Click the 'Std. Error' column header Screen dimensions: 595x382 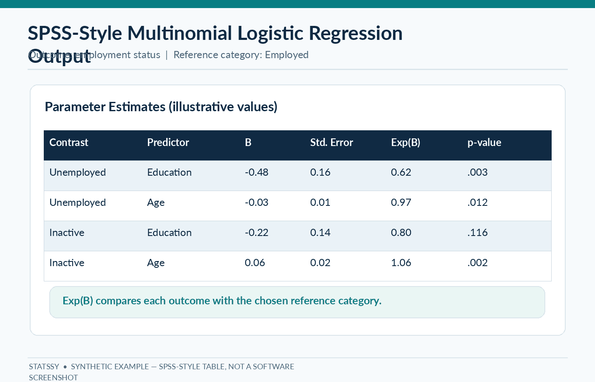pyautogui.click(x=331, y=143)
